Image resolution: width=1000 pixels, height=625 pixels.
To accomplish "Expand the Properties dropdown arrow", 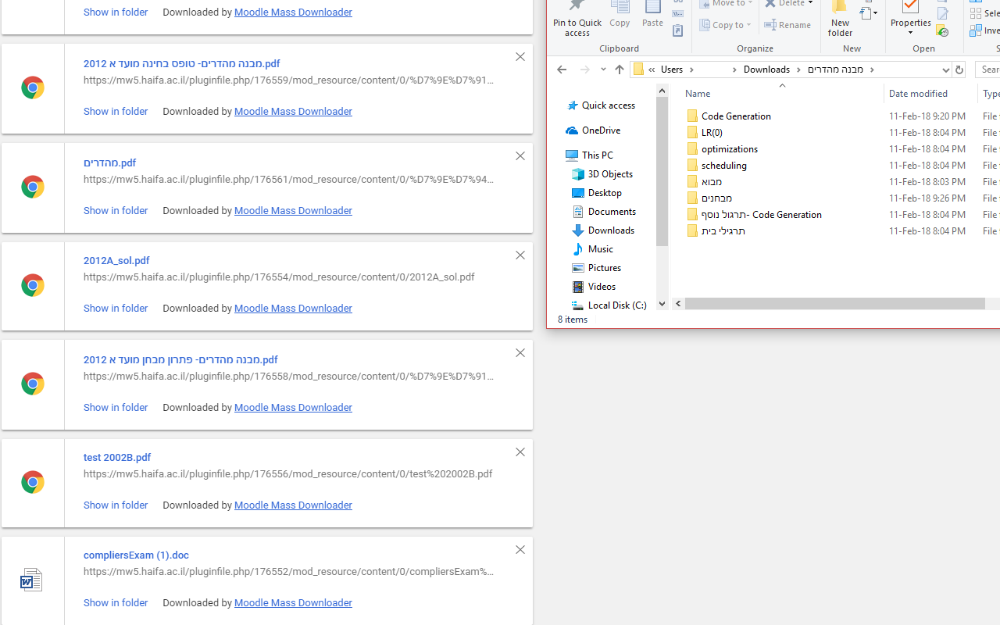I will [910, 33].
